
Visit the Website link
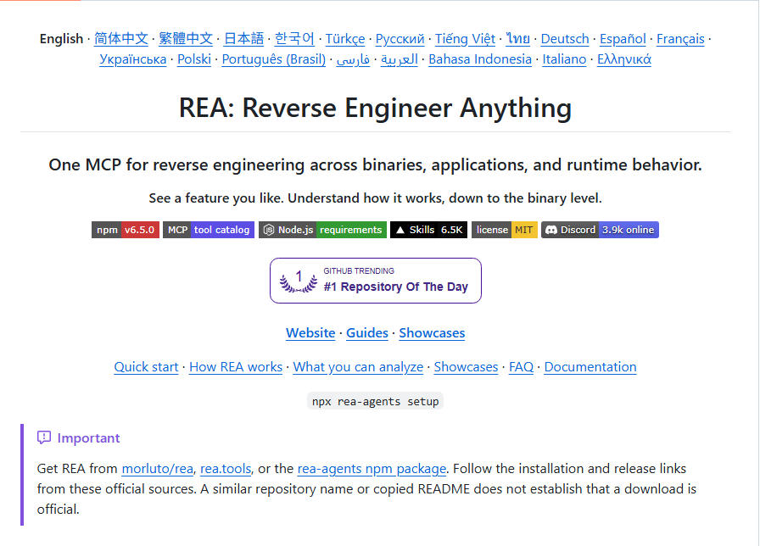pyautogui.click(x=310, y=333)
